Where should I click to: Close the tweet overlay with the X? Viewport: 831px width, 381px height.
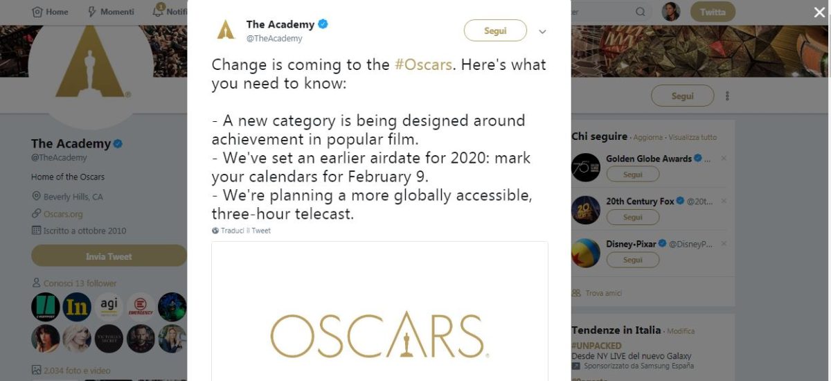click(x=819, y=12)
